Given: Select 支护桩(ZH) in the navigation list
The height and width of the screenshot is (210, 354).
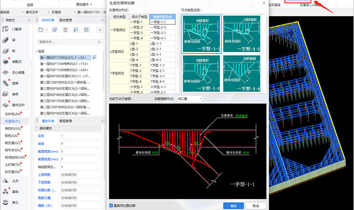Looking at the screenshot, I should coord(13,114).
